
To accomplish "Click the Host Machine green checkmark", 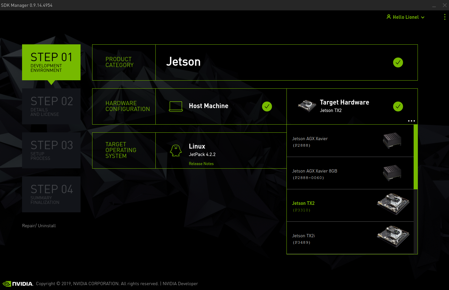I will [x=267, y=106].
